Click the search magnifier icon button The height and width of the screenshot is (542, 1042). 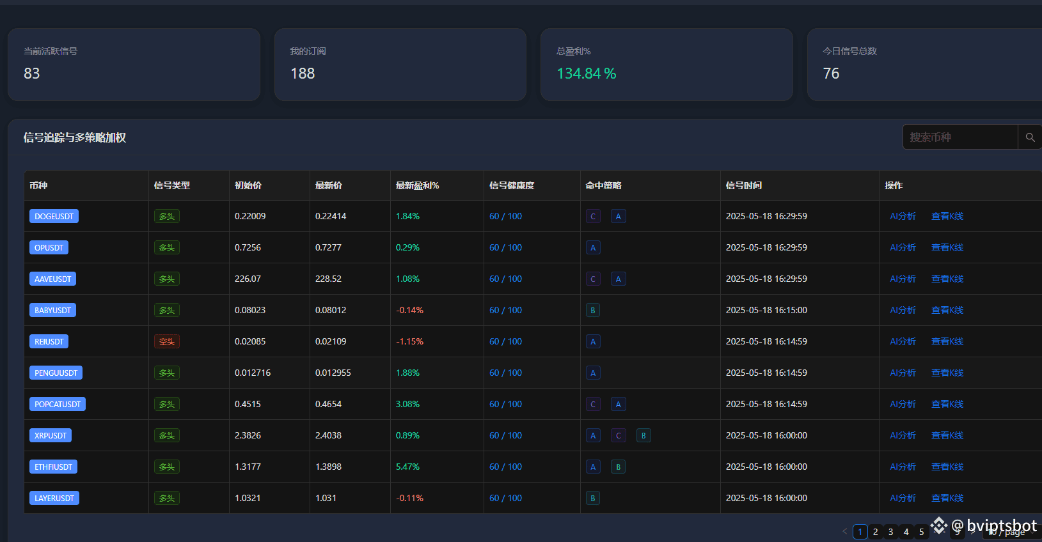[1030, 137]
